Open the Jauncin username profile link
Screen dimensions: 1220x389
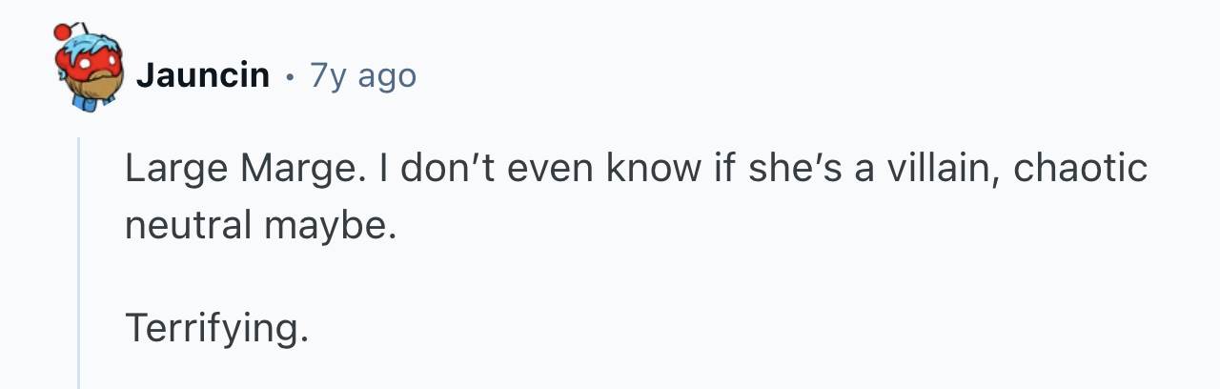(202, 74)
